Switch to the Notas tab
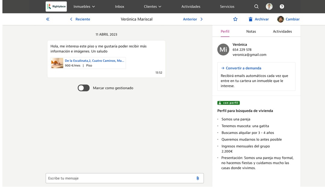 pos(251,32)
